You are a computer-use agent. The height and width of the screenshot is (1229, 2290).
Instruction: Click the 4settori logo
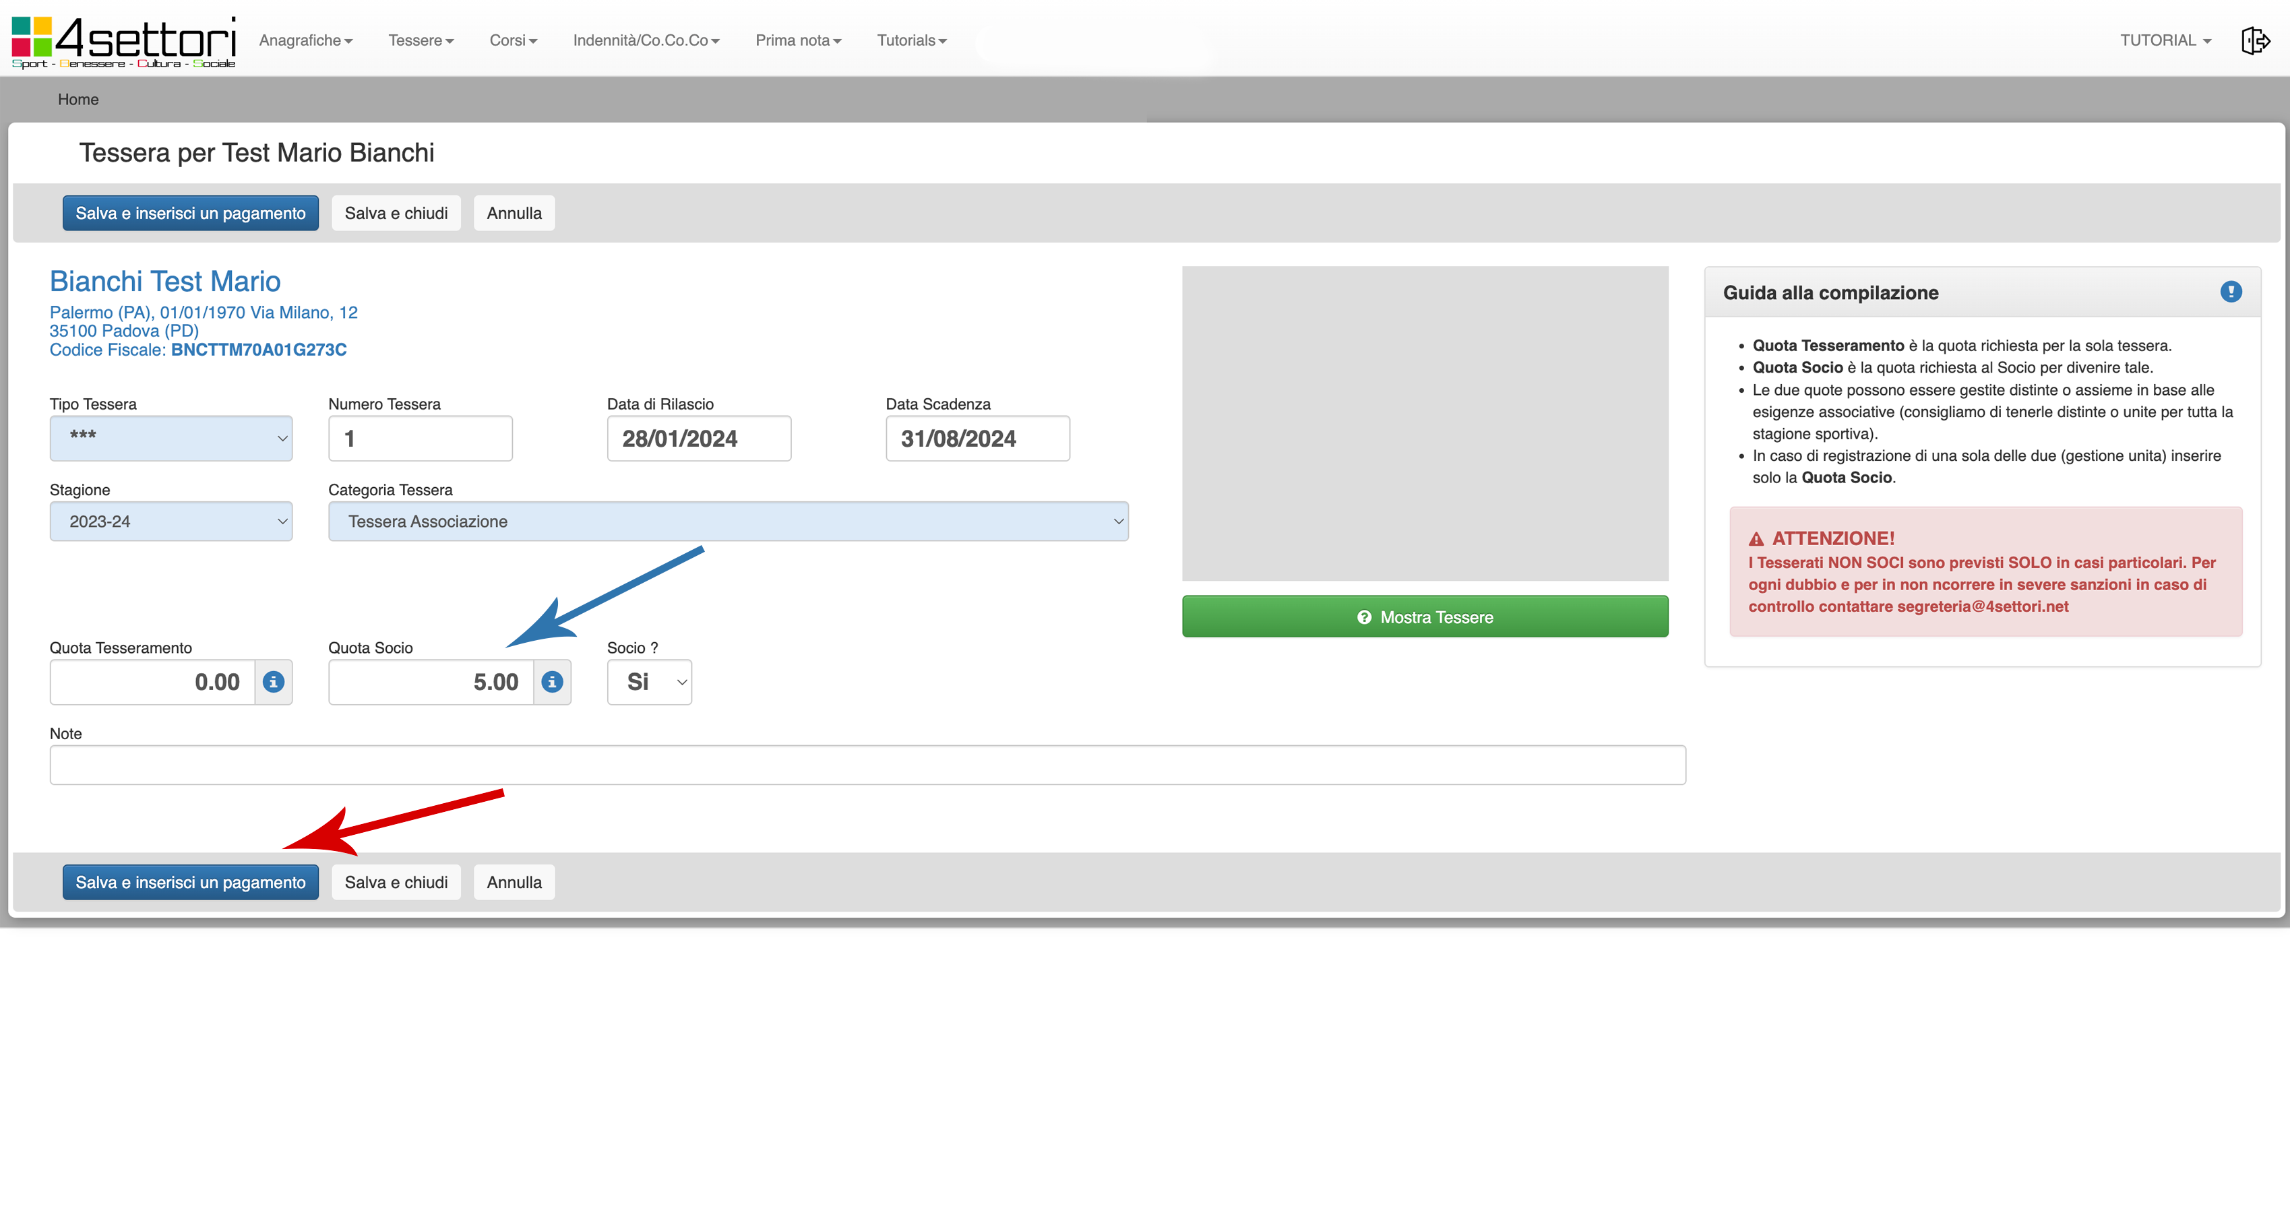(x=123, y=41)
